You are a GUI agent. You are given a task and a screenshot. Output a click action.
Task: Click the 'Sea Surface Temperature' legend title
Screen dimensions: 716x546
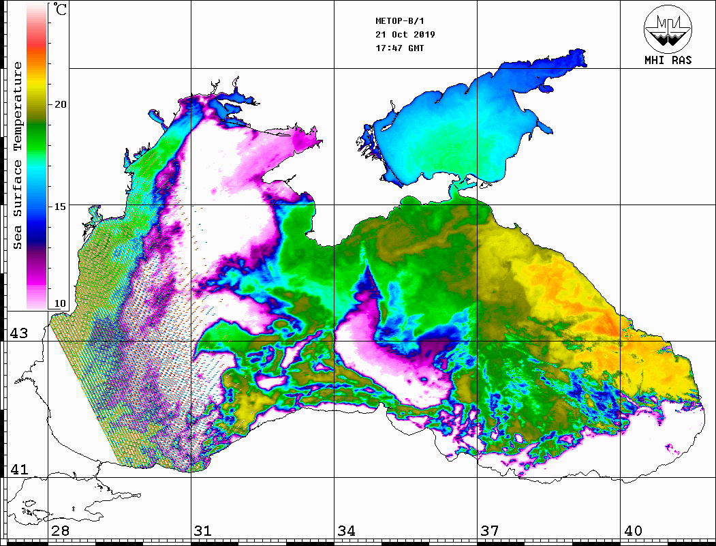(x=17, y=155)
